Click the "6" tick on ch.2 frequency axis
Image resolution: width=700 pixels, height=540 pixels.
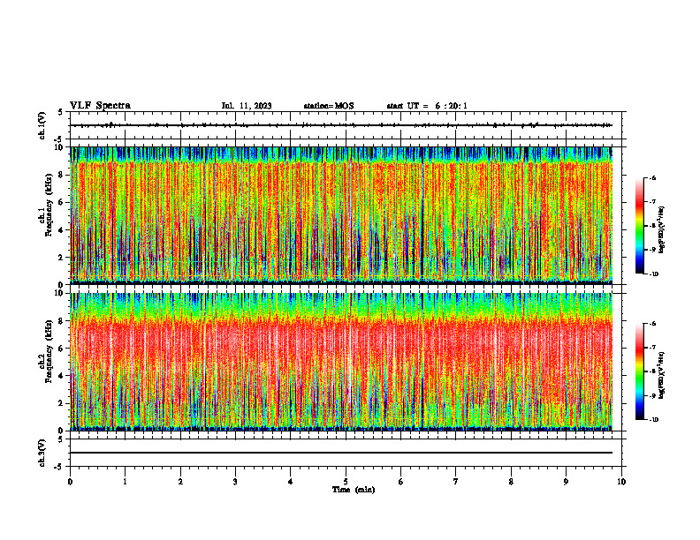[x=61, y=349]
